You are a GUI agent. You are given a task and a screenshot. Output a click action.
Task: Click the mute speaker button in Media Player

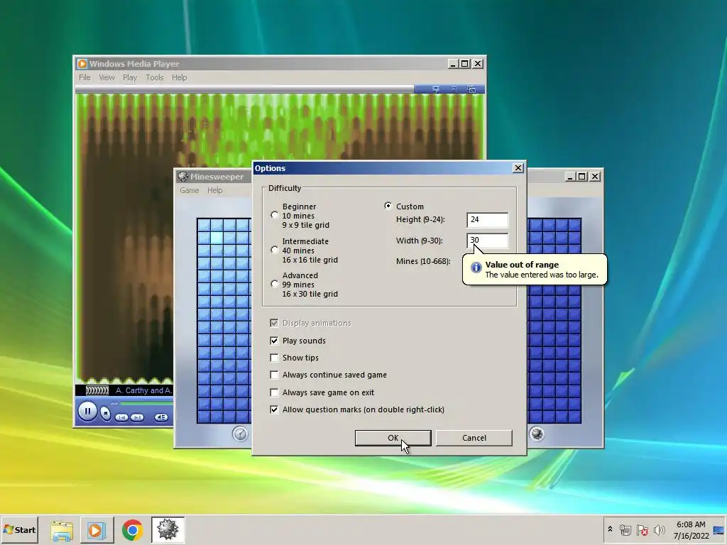[x=161, y=417]
